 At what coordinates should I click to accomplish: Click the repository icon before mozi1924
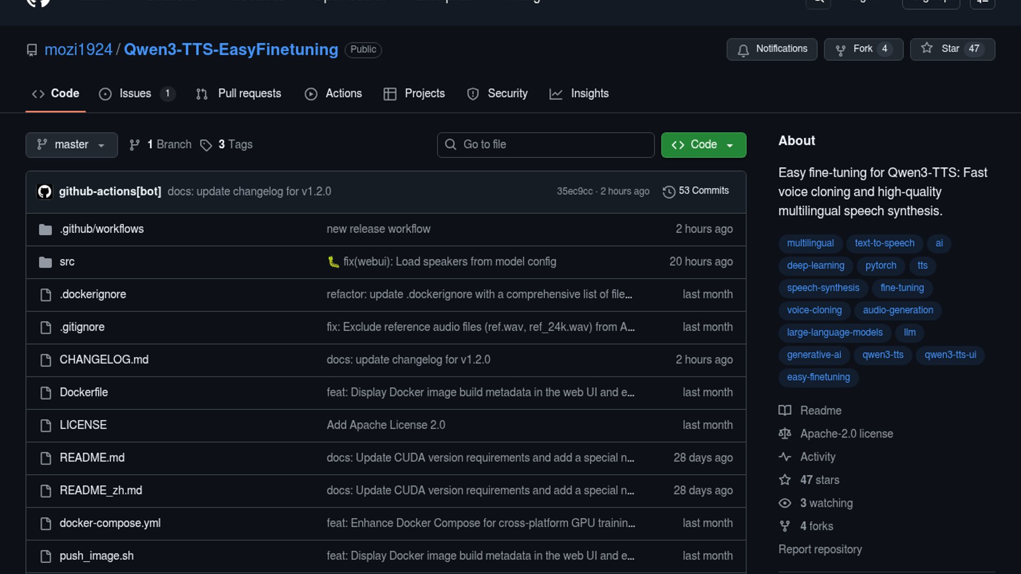32,50
